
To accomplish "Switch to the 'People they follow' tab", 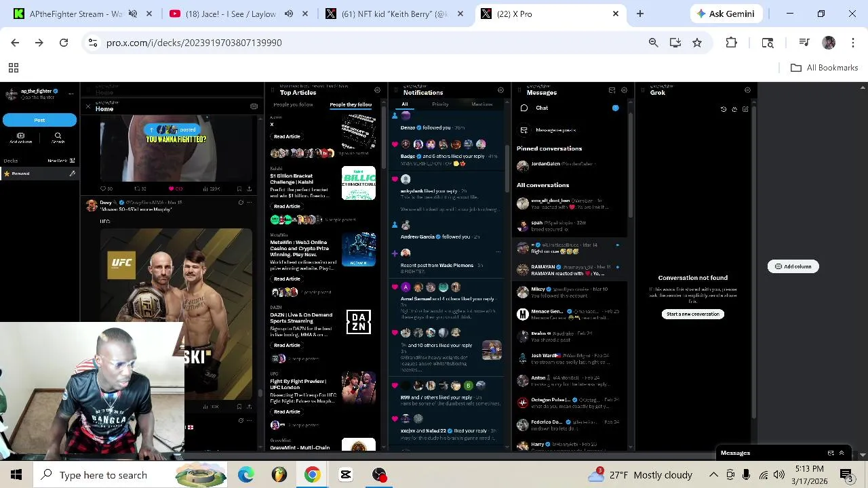I will coord(351,104).
